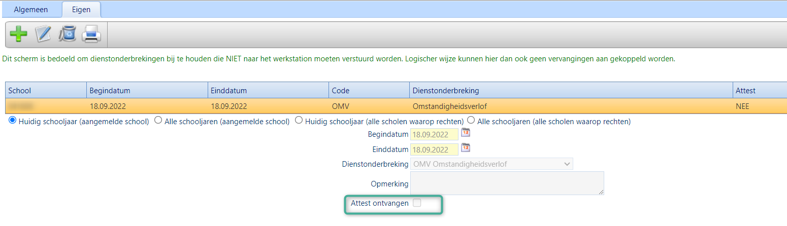Select Huidig schooljaar (aangemelde school) radio
Image resolution: width=787 pixels, height=226 pixels.
(13, 121)
